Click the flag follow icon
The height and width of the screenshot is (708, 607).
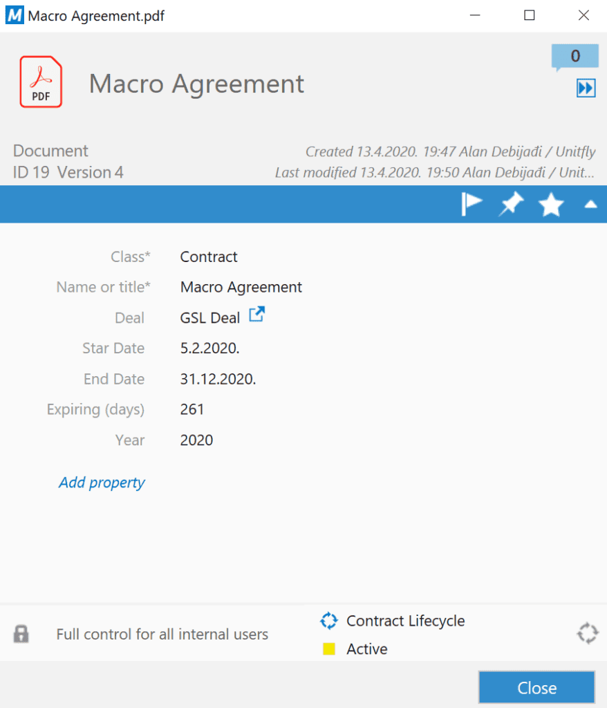coord(471,205)
